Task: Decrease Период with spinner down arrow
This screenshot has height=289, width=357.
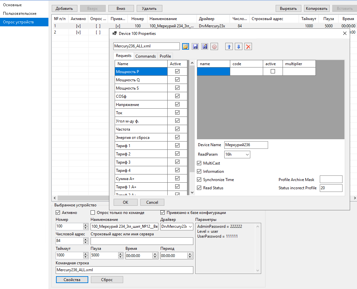Action: tap(190, 257)
